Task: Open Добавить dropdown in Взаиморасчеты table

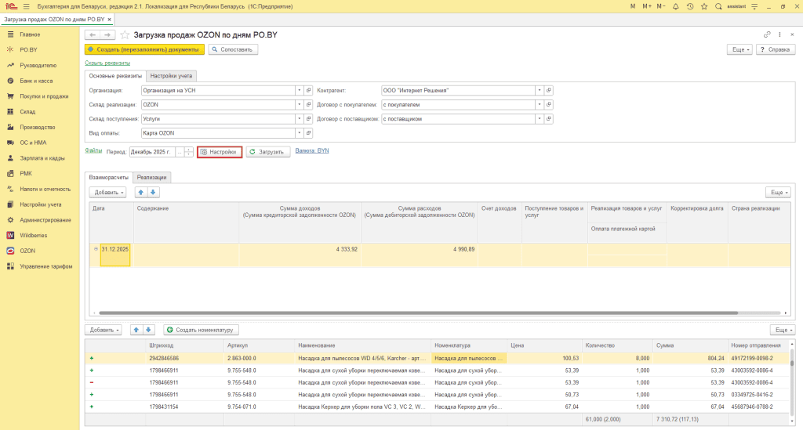Action: pyautogui.click(x=107, y=192)
